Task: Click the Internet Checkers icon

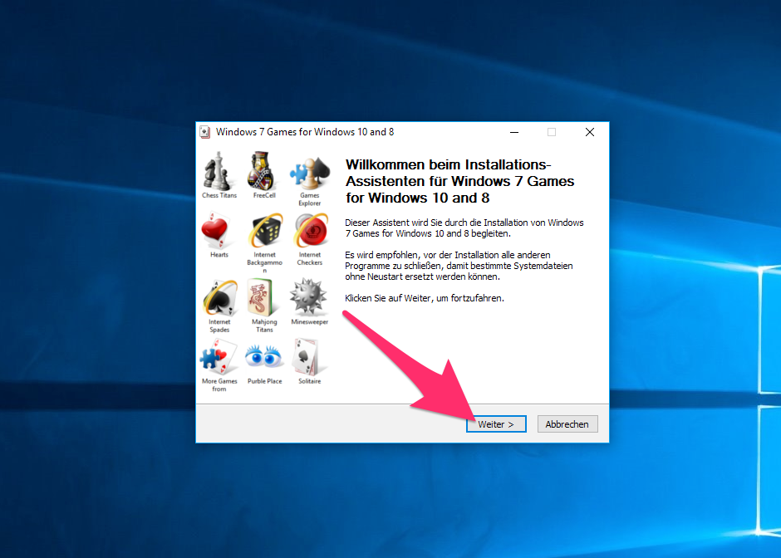Action: [310, 231]
